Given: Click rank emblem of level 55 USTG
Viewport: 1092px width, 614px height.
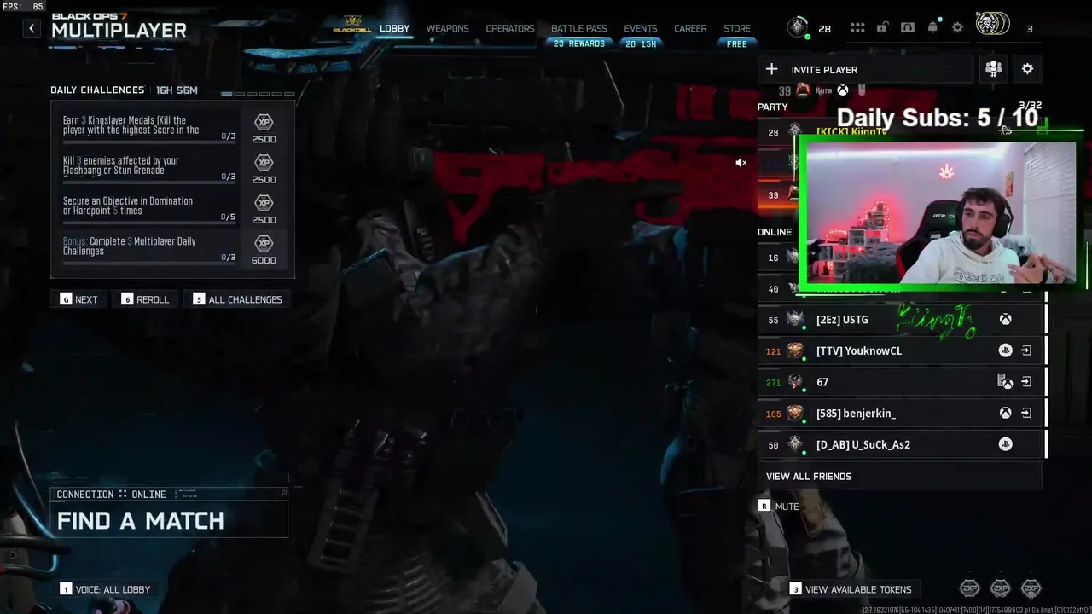Looking at the screenshot, I should point(795,320).
